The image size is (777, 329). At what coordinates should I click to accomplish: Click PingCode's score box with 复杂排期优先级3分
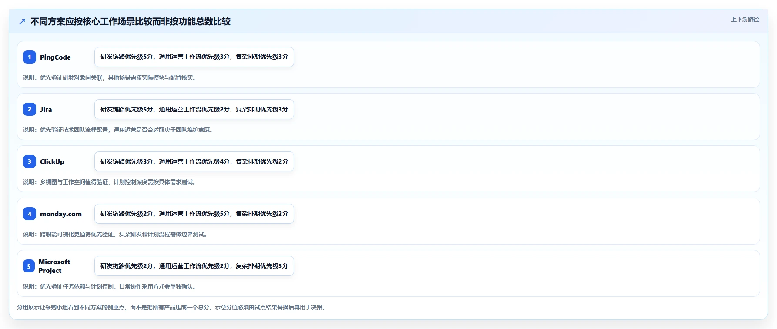click(x=194, y=57)
